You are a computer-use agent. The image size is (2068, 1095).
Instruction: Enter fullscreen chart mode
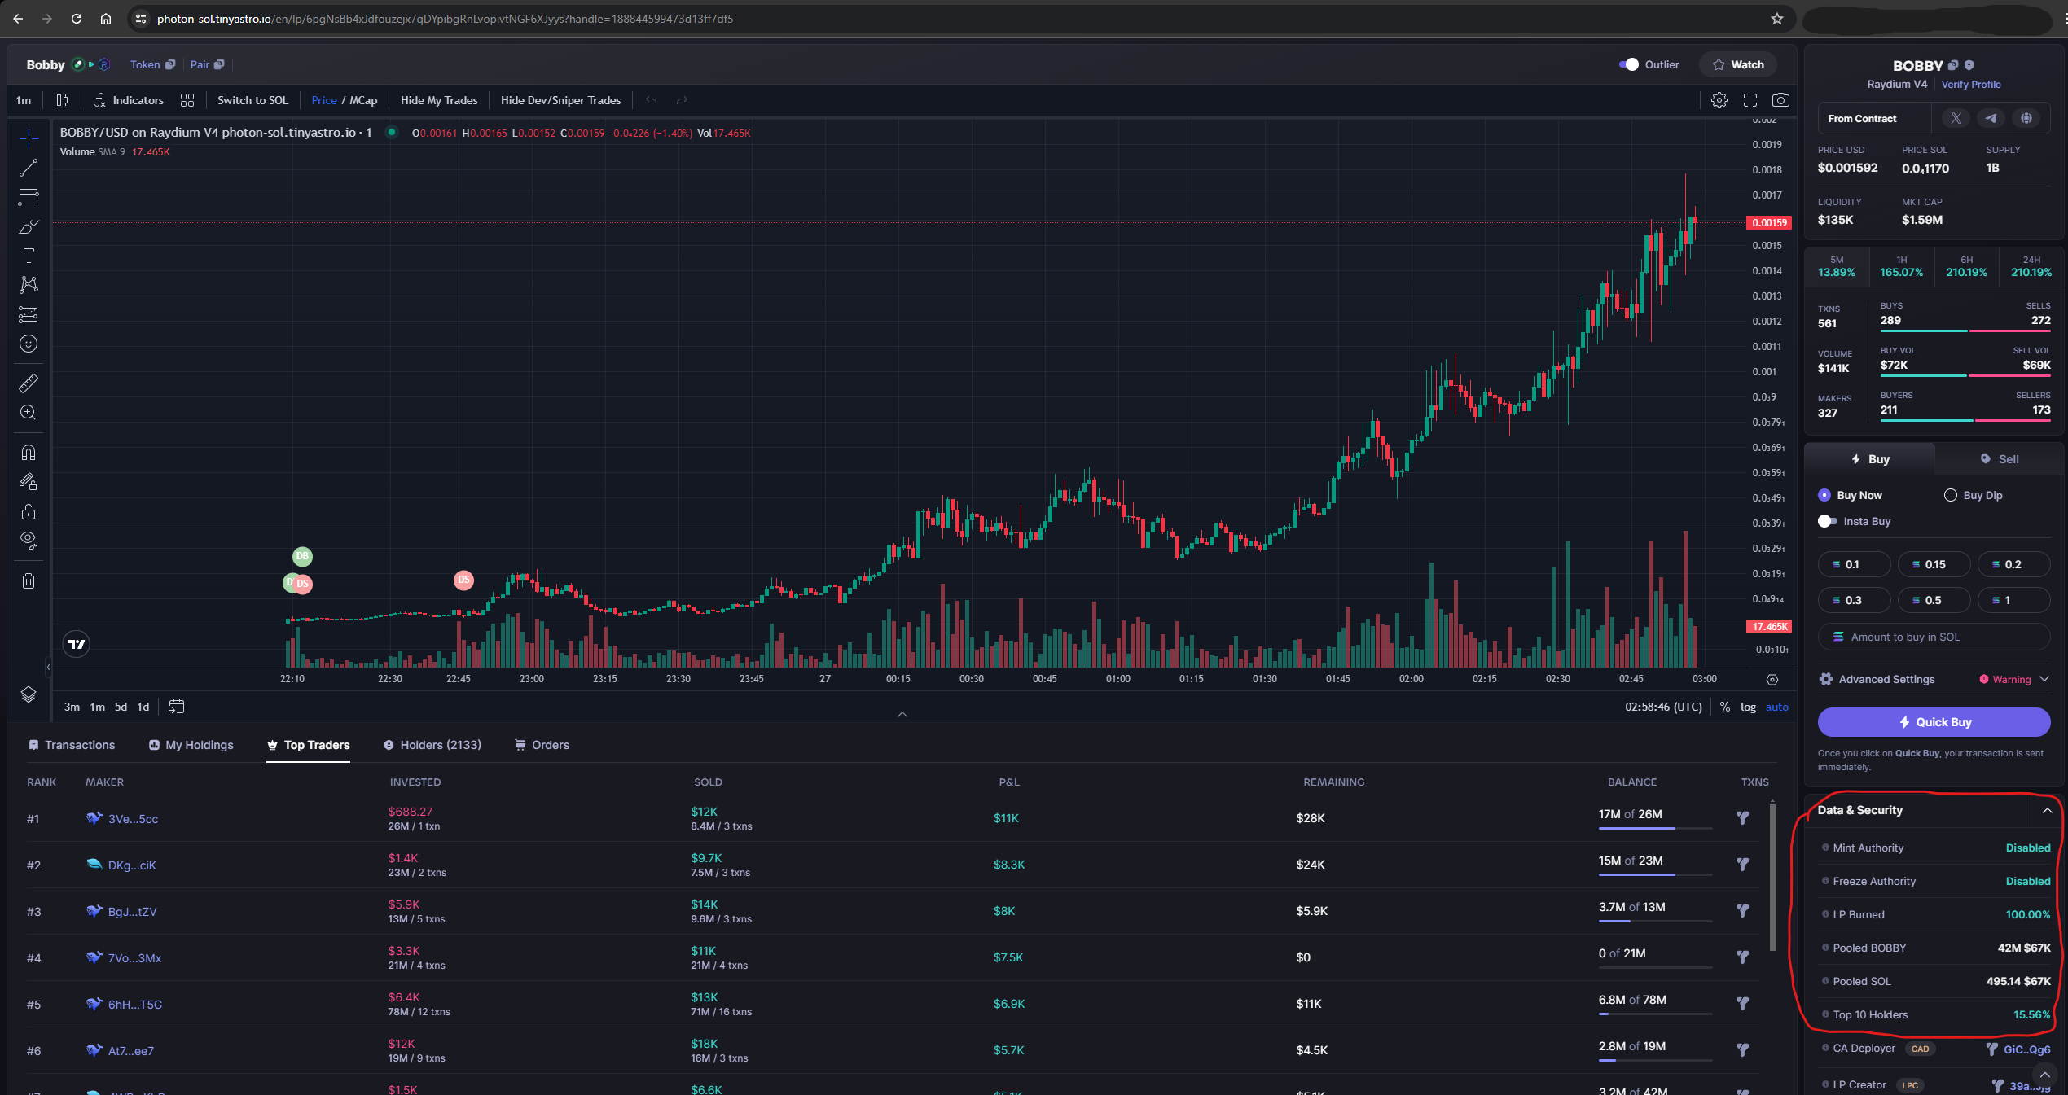pyautogui.click(x=1750, y=100)
